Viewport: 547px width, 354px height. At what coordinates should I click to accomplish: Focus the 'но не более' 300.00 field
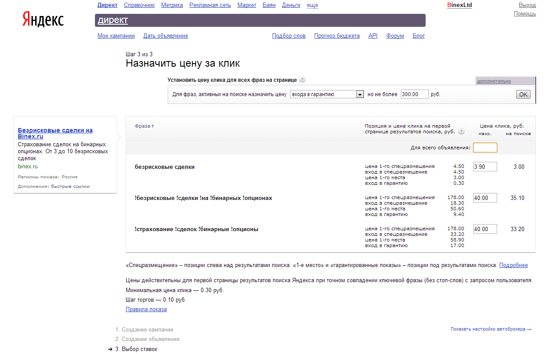(414, 94)
